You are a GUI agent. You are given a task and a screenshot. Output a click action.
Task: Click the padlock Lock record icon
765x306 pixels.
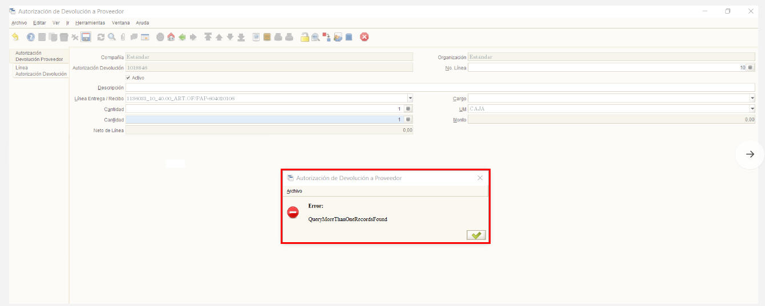[305, 37]
